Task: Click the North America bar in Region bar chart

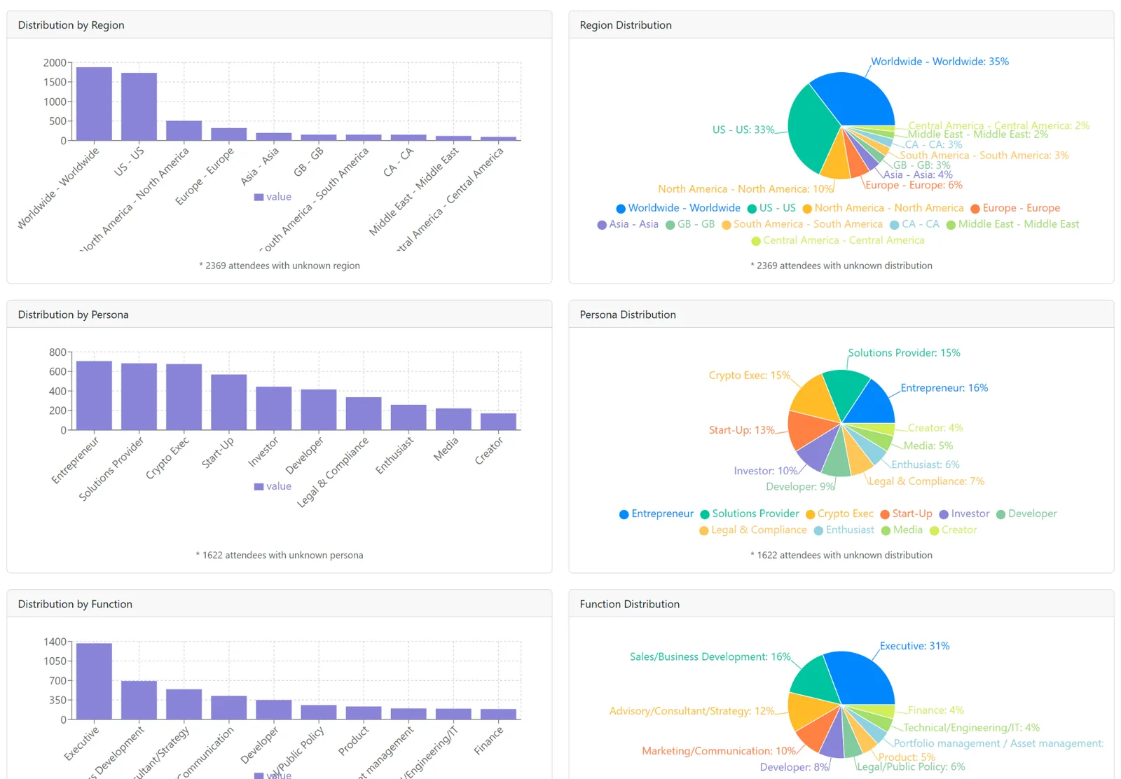Action: (184, 130)
